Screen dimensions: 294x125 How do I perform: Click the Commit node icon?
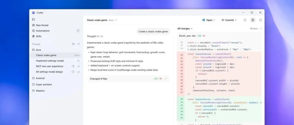(x=223, y=20)
